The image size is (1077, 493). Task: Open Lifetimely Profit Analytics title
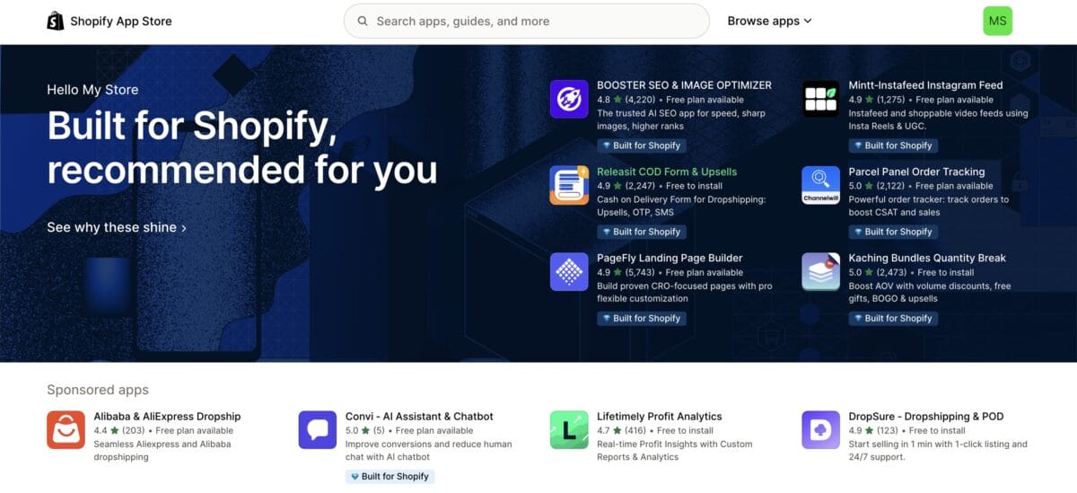point(660,417)
